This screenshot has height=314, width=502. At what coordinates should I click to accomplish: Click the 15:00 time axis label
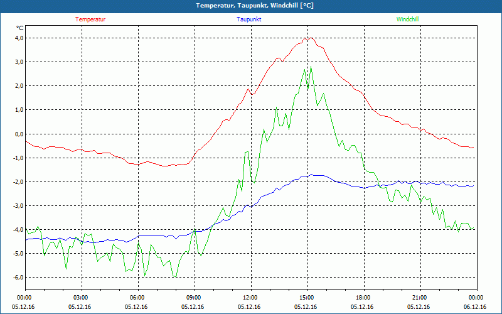click(307, 297)
